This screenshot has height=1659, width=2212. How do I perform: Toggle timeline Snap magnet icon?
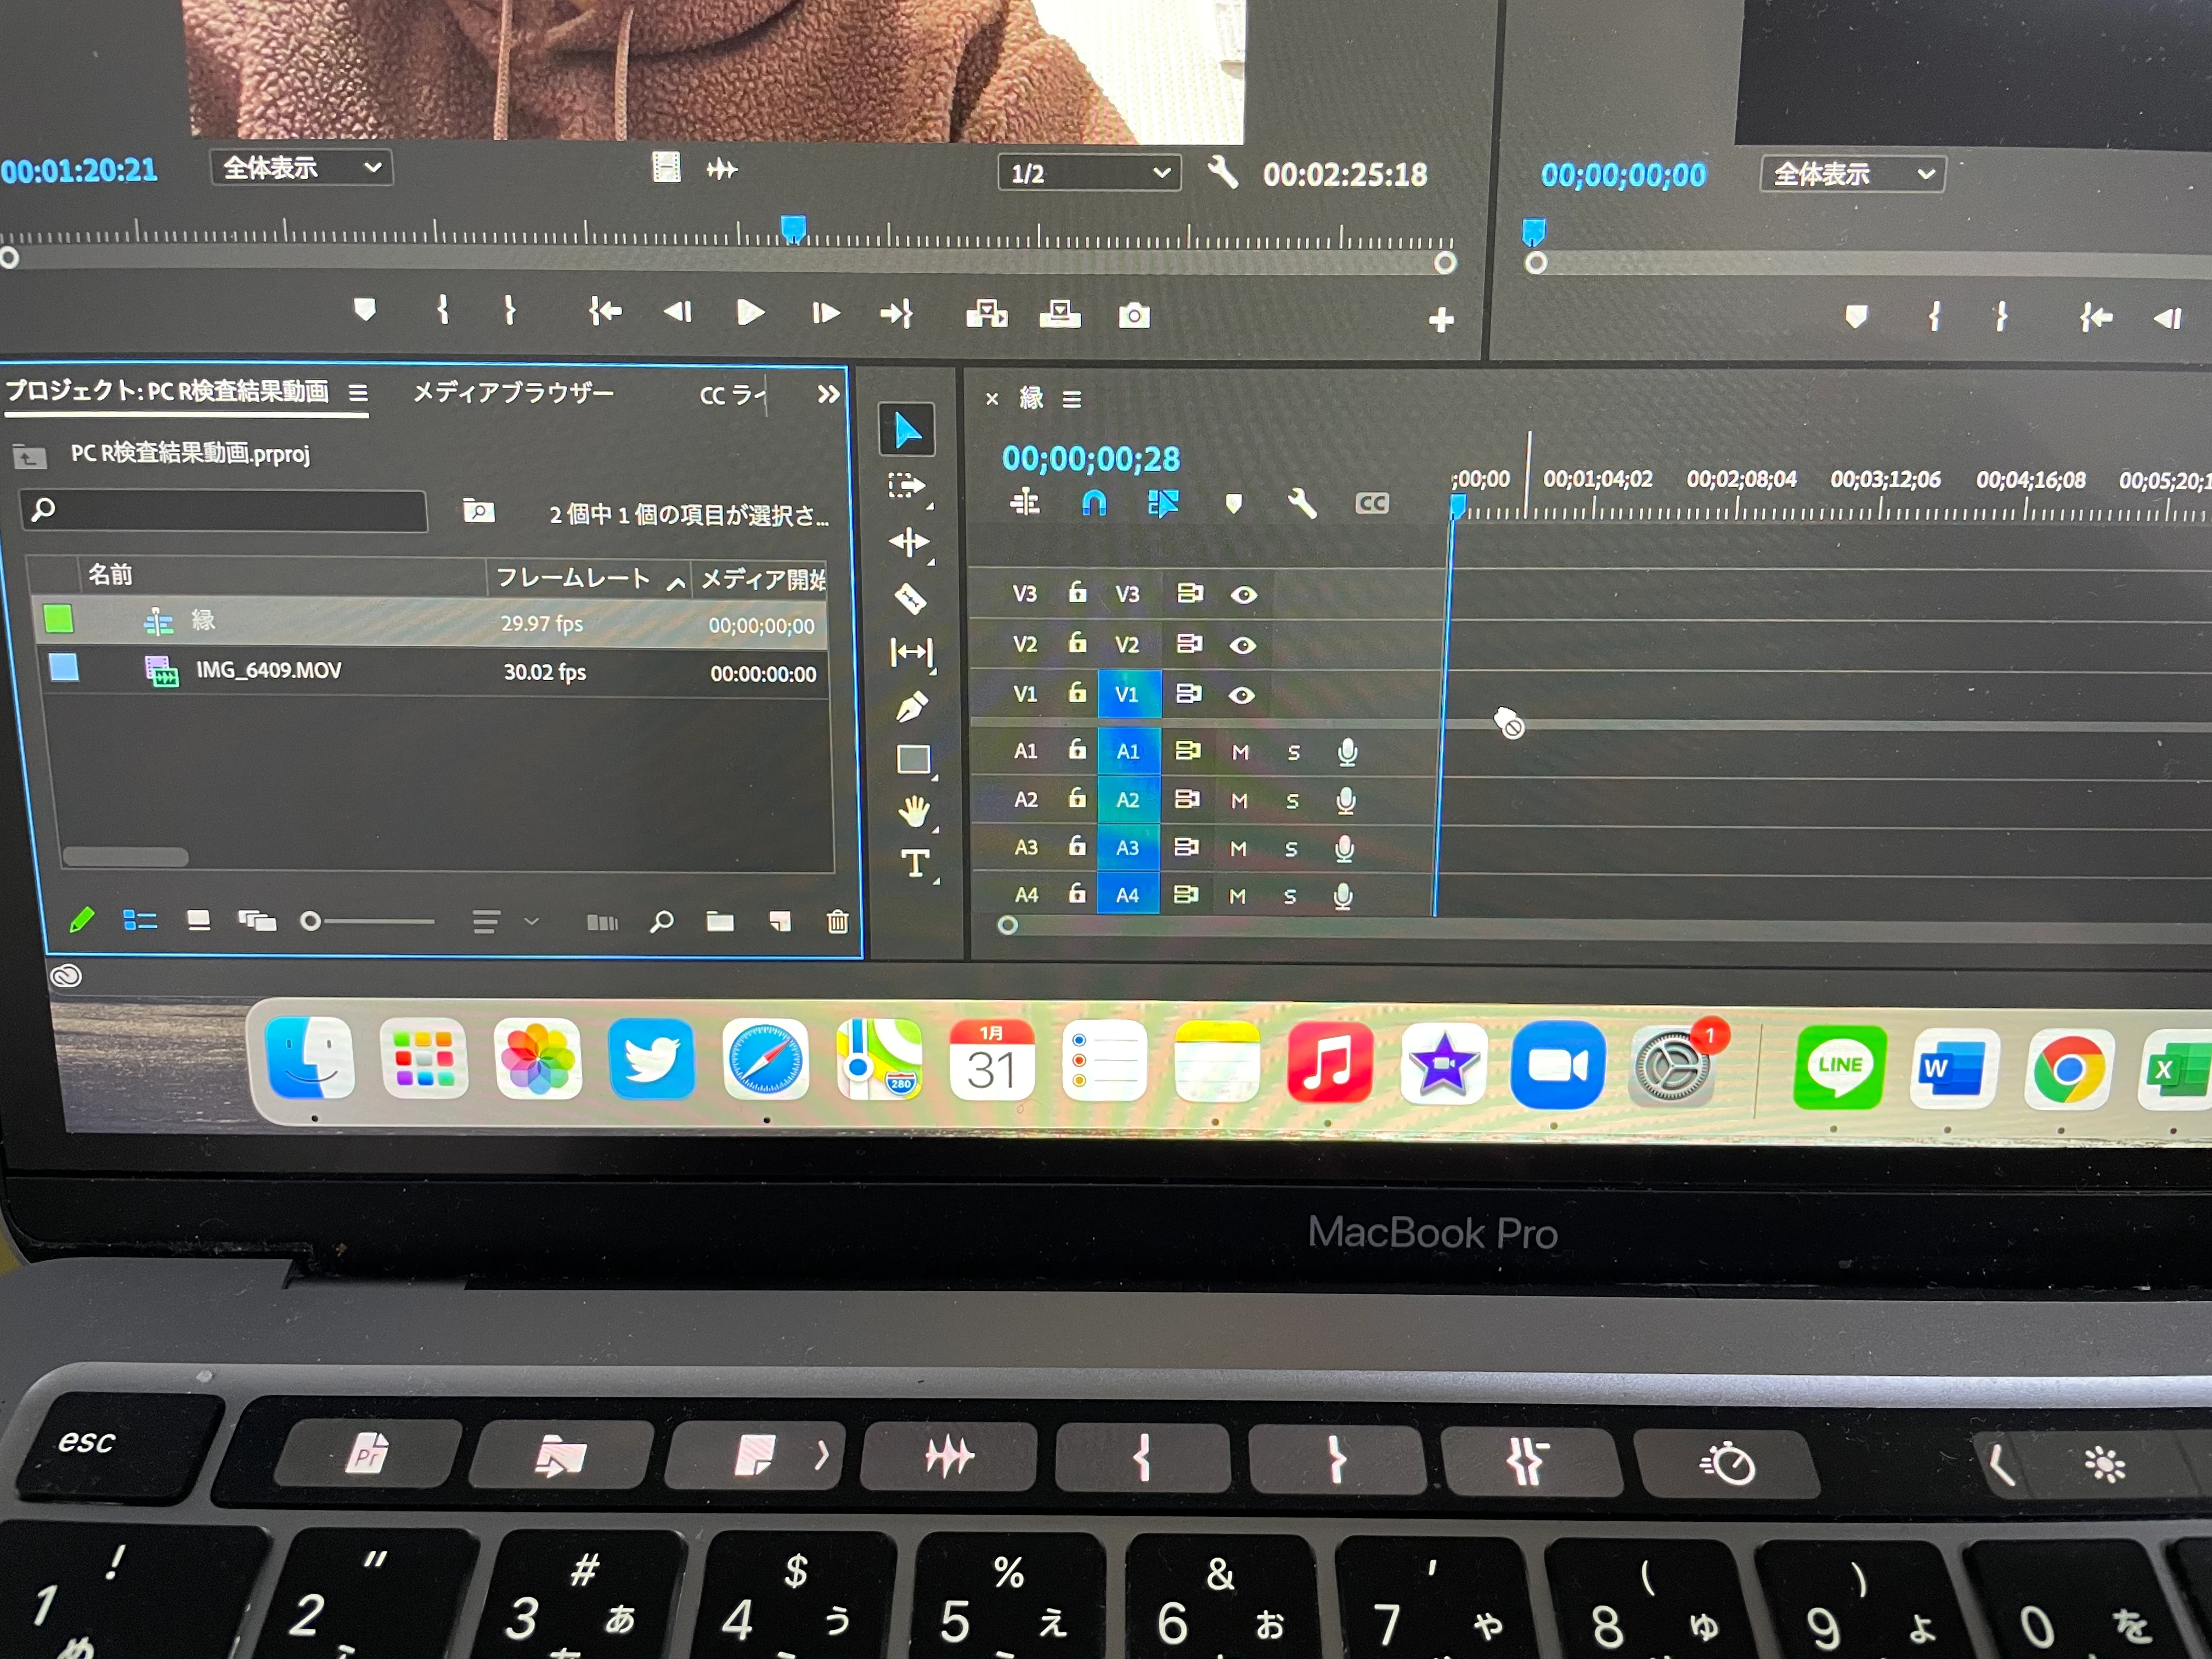pos(1094,503)
